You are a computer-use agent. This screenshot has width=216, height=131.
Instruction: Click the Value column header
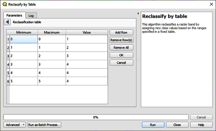[x=87, y=32]
